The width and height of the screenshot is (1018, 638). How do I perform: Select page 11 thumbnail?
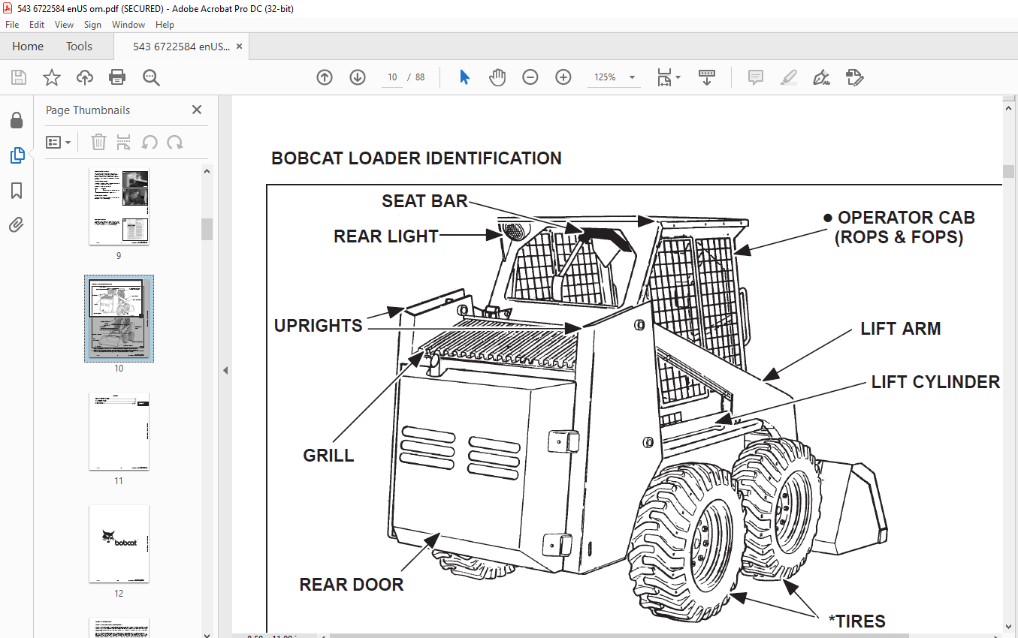pos(119,431)
